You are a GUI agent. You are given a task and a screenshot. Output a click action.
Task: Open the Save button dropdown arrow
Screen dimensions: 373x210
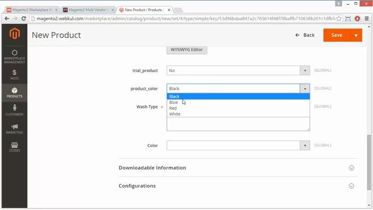(x=356, y=35)
